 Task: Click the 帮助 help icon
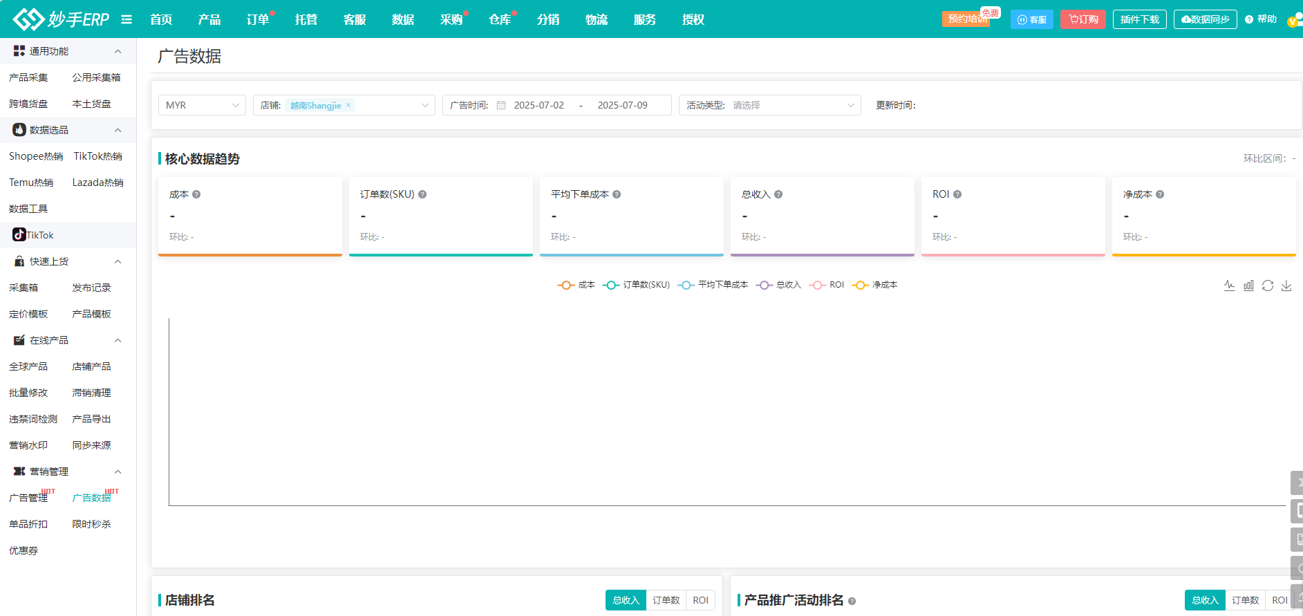pyautogui.click(x=1249, y=19)
